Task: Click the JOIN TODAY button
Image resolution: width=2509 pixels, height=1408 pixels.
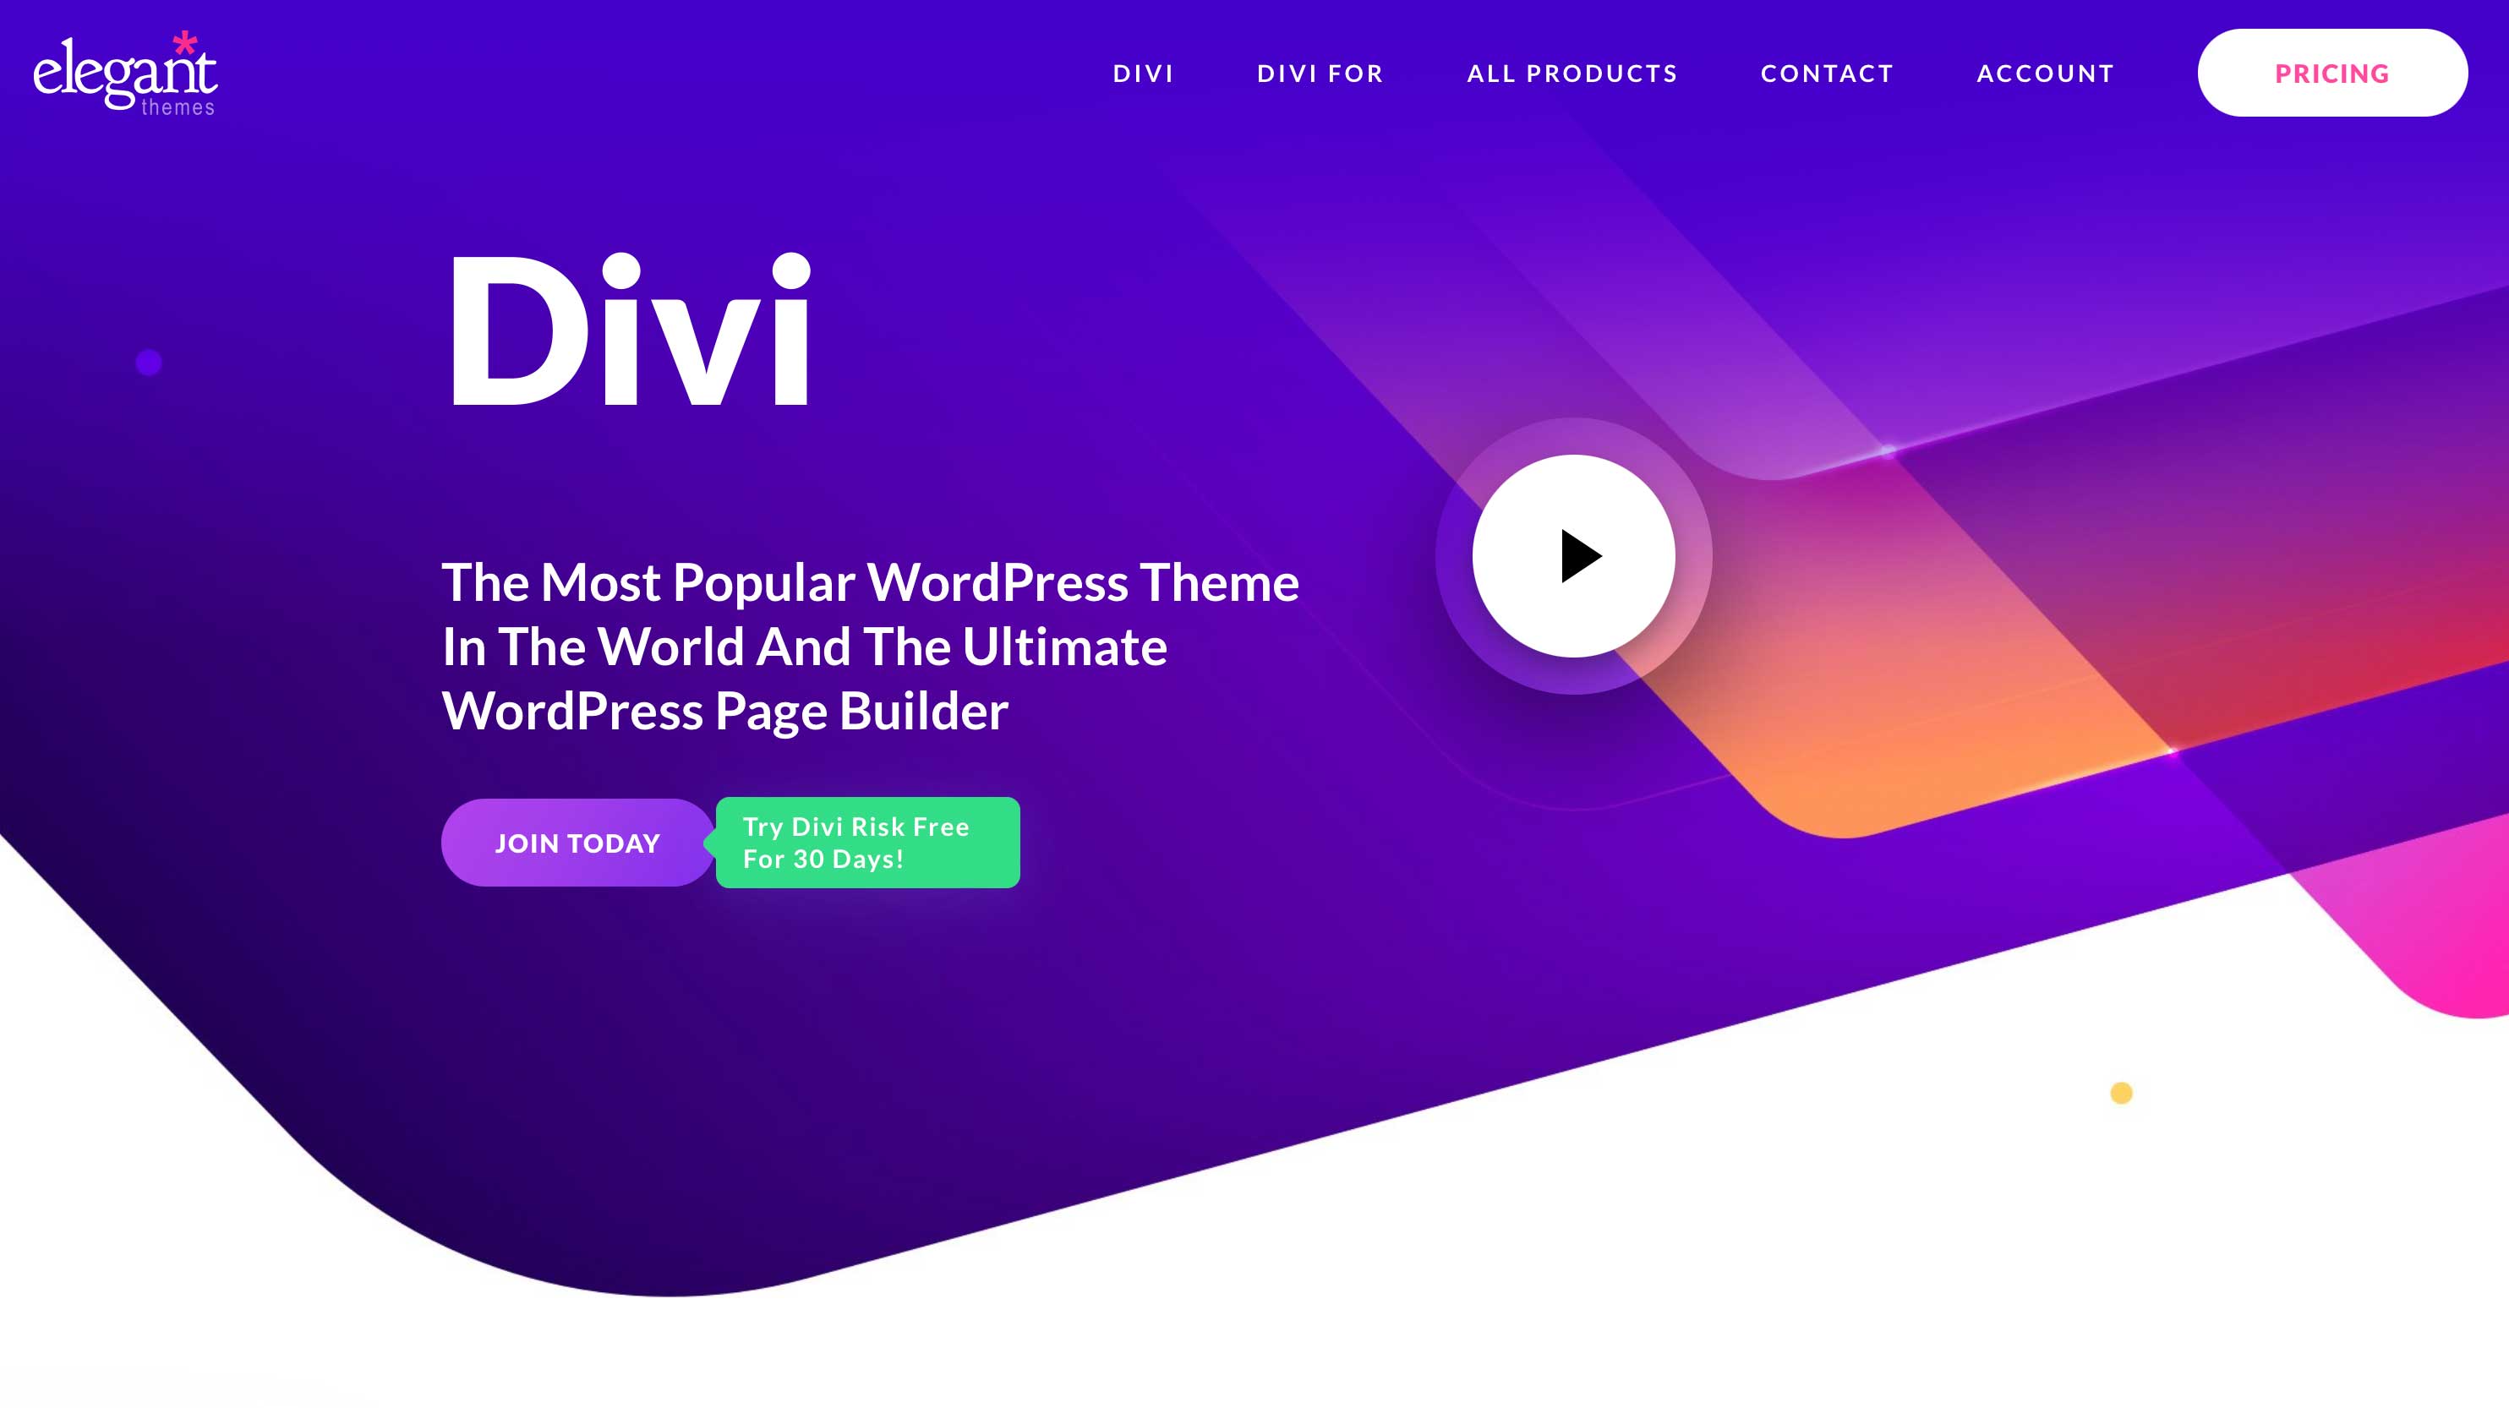Action: point(577,843)
